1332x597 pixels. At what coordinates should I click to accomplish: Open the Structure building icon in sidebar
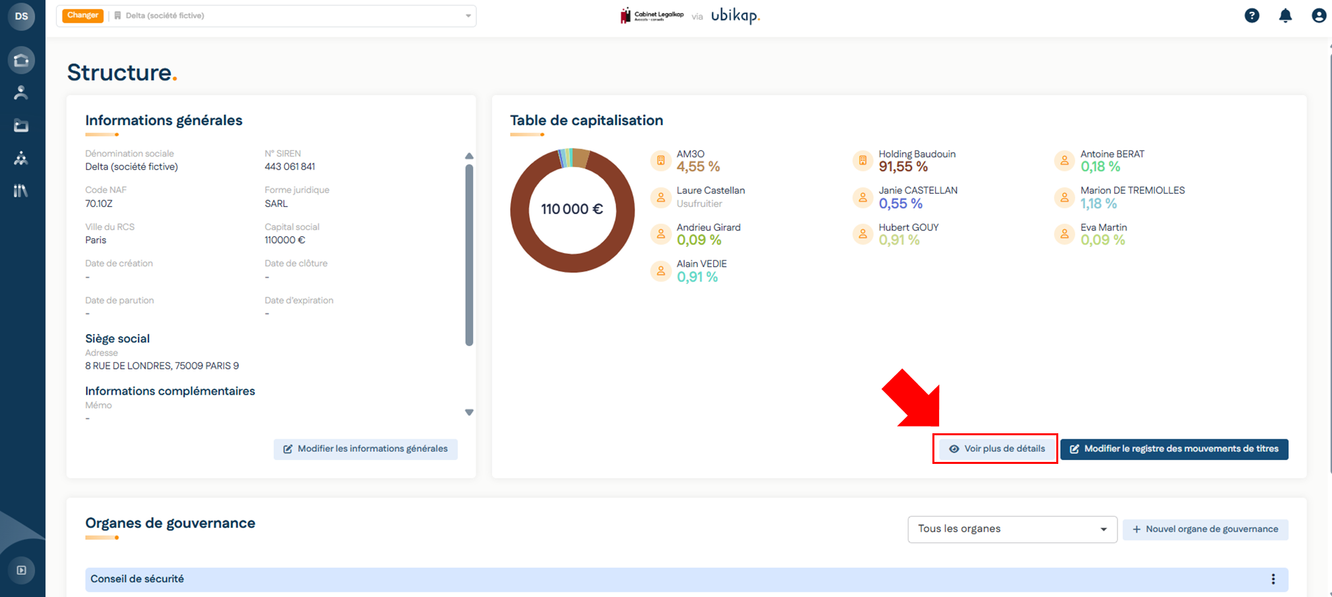point(21,61)
